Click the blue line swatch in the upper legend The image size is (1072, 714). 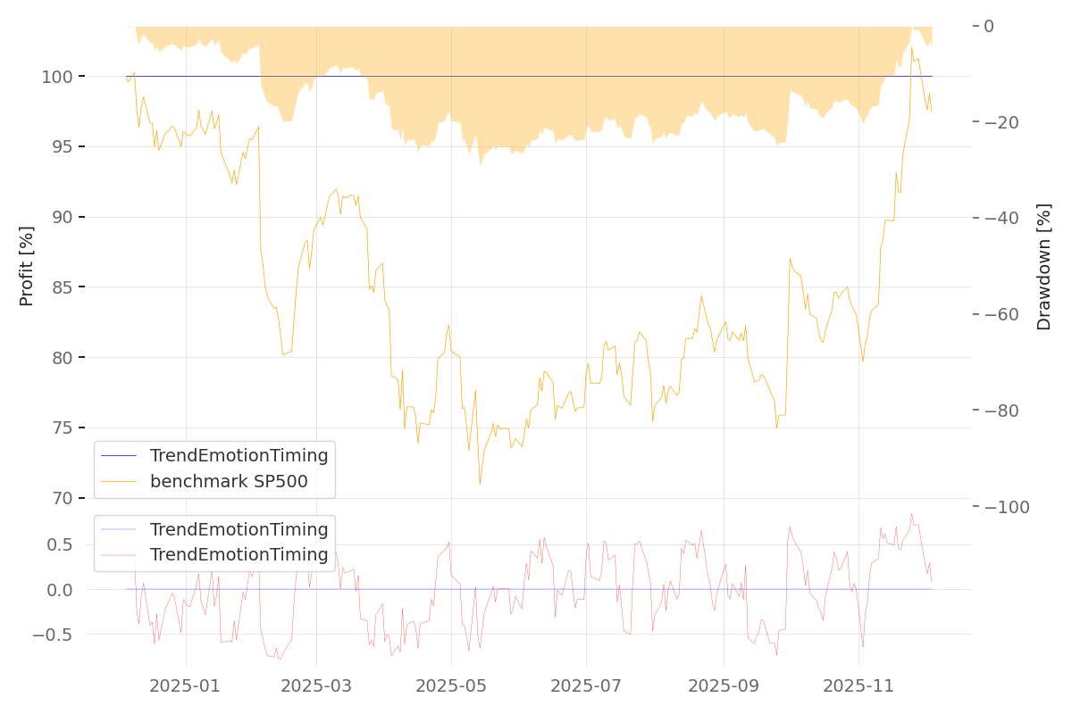(119, 456)
